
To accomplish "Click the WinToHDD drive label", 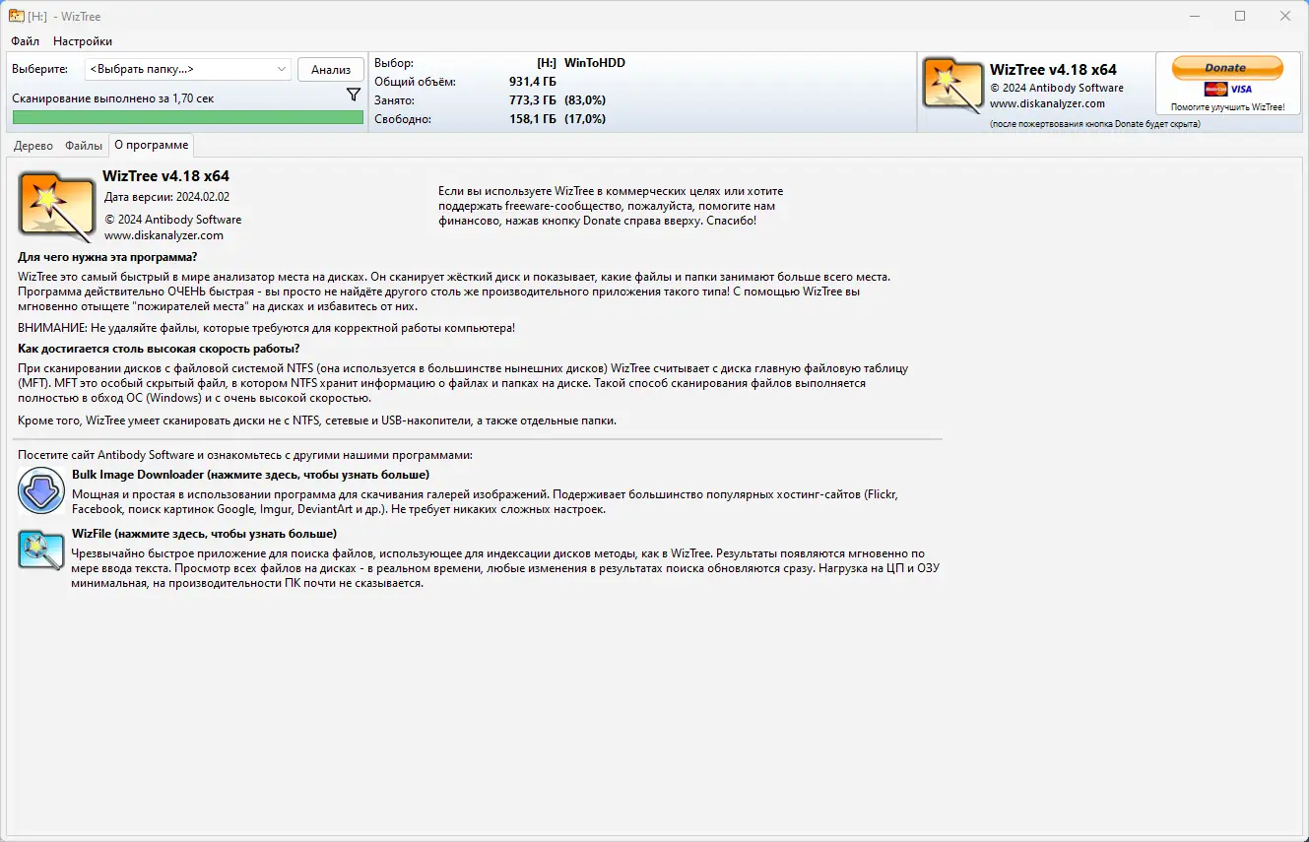I will click(x=595, y=63).
